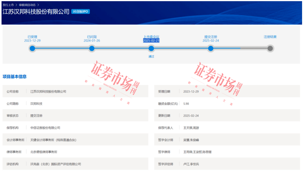
Task: Click the 提交注册 timeline circle node
Action: point(211,48)
